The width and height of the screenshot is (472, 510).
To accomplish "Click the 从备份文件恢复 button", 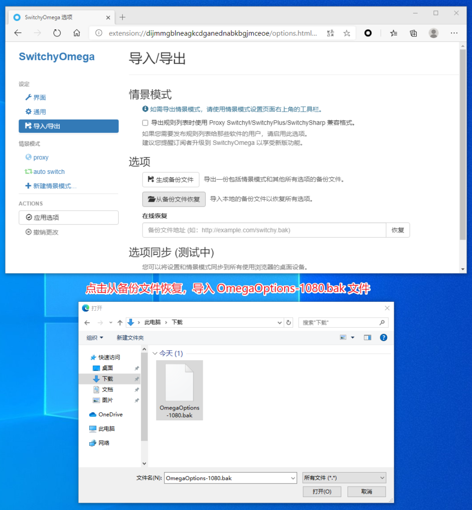I will 173,199.
